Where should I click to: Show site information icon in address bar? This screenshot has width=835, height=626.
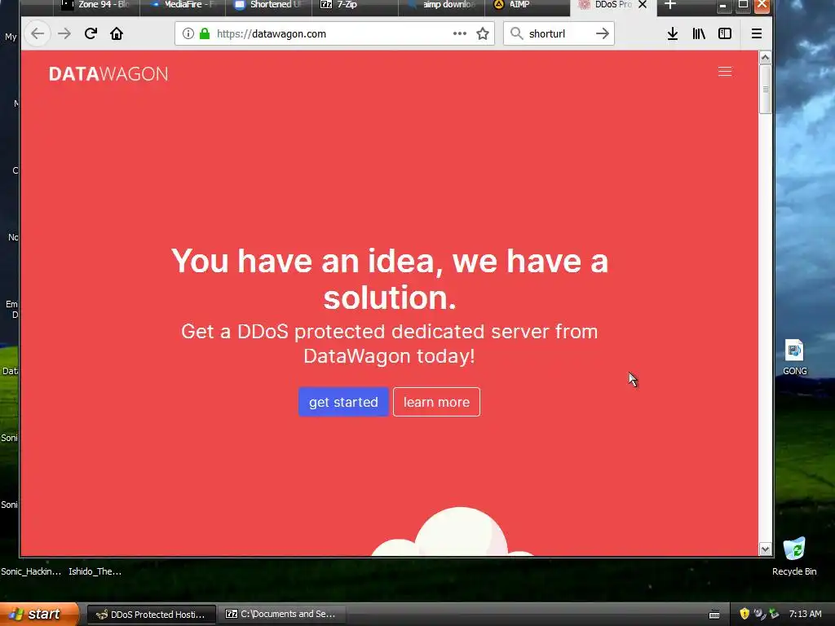click(188, 33)
